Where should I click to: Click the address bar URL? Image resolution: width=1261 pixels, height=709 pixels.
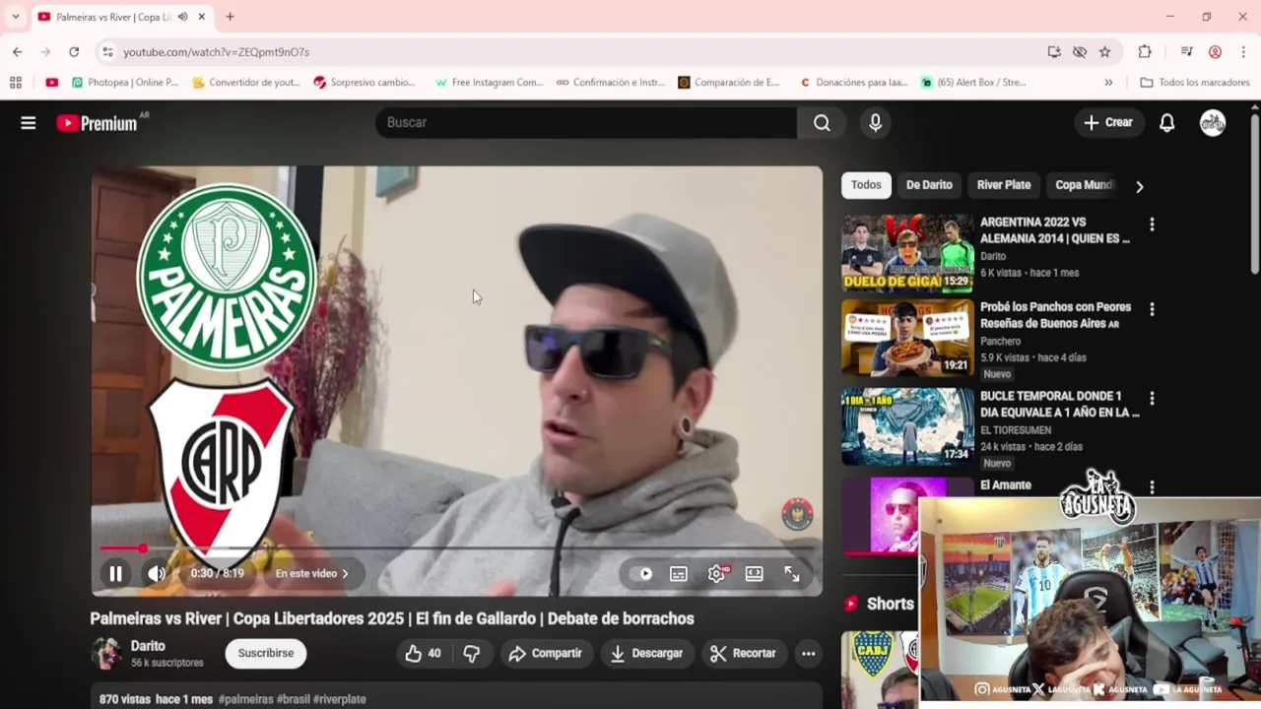point(216,52)
